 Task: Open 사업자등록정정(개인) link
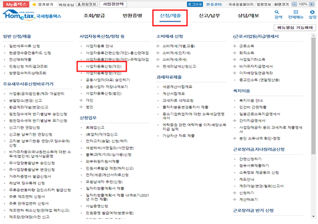[x=103, y=73]
